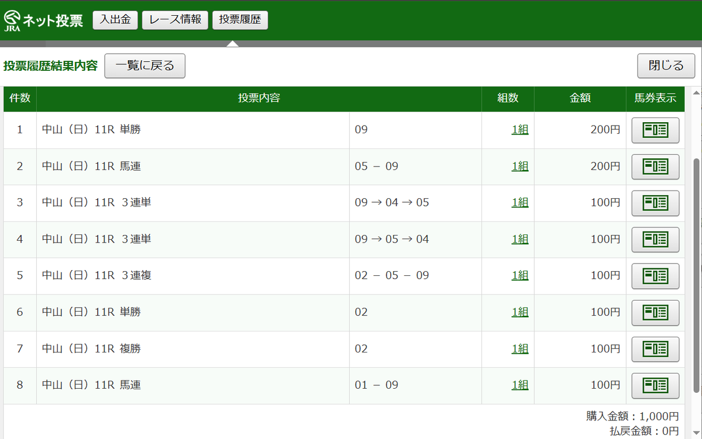Select the 01 － 09 cell
The image size is (702, 439).
click(415, 385)
